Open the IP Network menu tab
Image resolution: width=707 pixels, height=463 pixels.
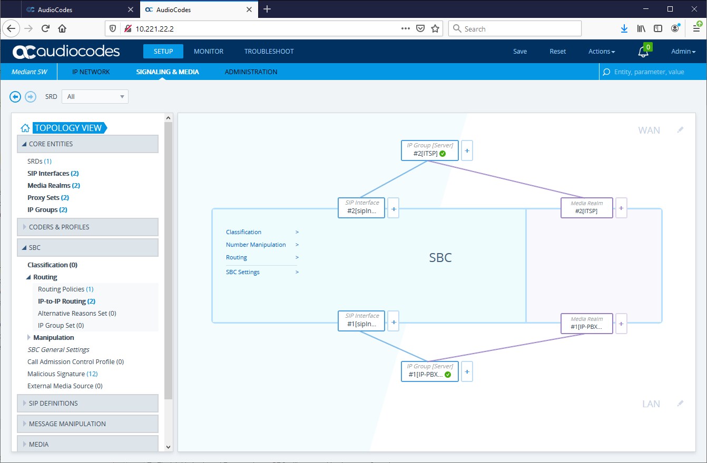(x=91, y=72)
